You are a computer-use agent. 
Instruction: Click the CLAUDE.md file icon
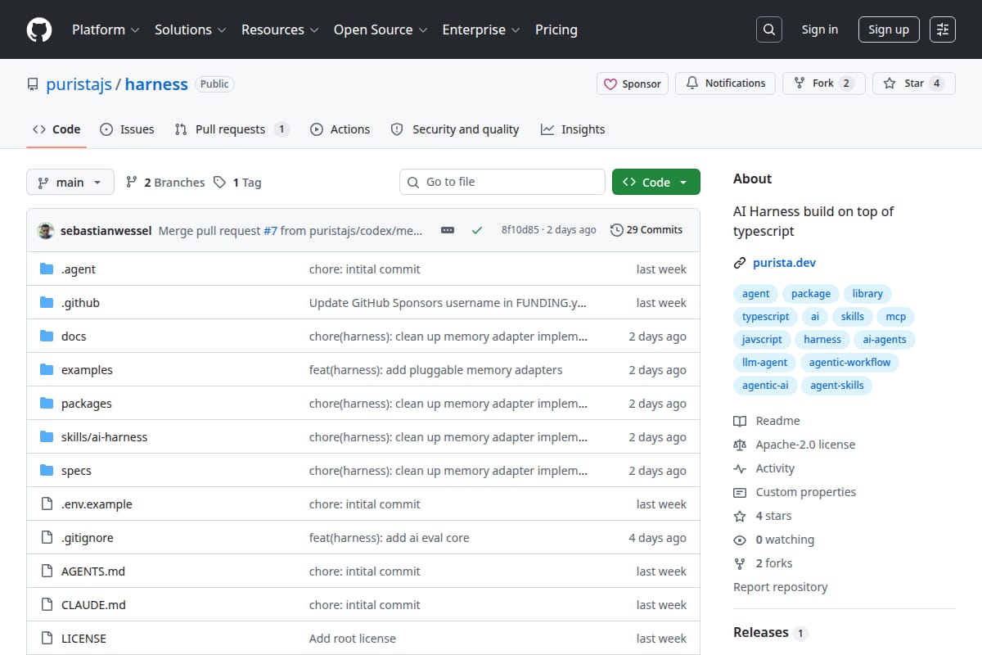(47, 605)
